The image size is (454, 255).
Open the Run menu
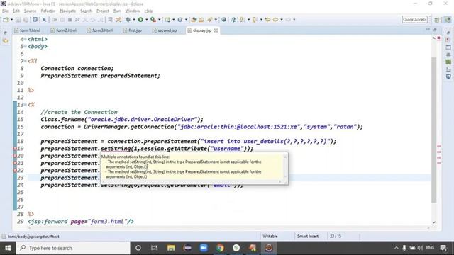[117, 11]
